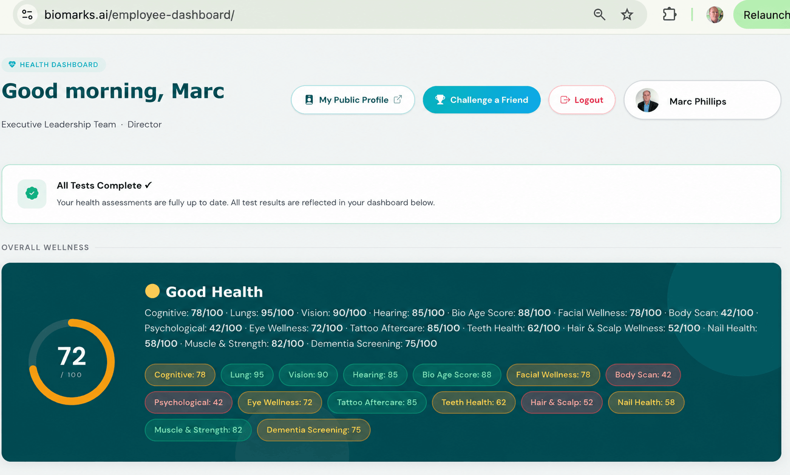Click the profile badge icon beside My Public Profile
Screen dimensions: 790x475
coord(309,100)
